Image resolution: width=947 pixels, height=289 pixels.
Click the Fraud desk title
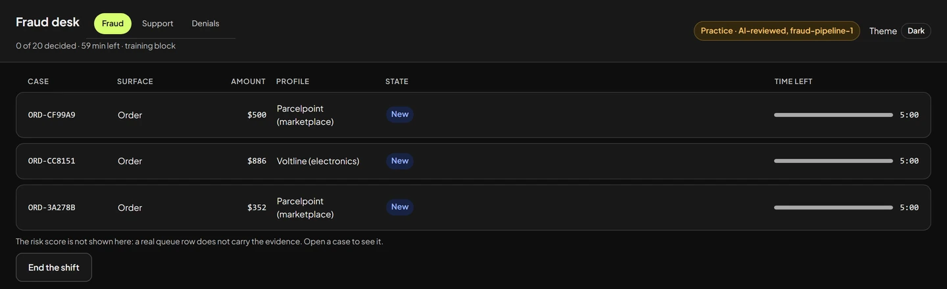48,22
